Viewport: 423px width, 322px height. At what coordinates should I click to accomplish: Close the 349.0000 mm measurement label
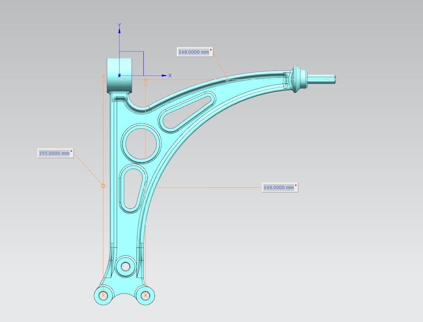point(296,185)
